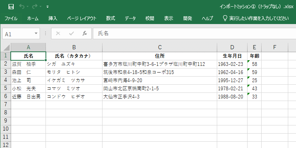Select the address cell 筑後市和泉4-18-5和泉コーポ315
Image resolution: width=296 pixels, height=148 pixels.
(x=160, y=72)
